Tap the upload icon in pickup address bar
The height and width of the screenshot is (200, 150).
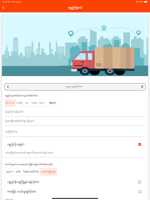(8, 87)
